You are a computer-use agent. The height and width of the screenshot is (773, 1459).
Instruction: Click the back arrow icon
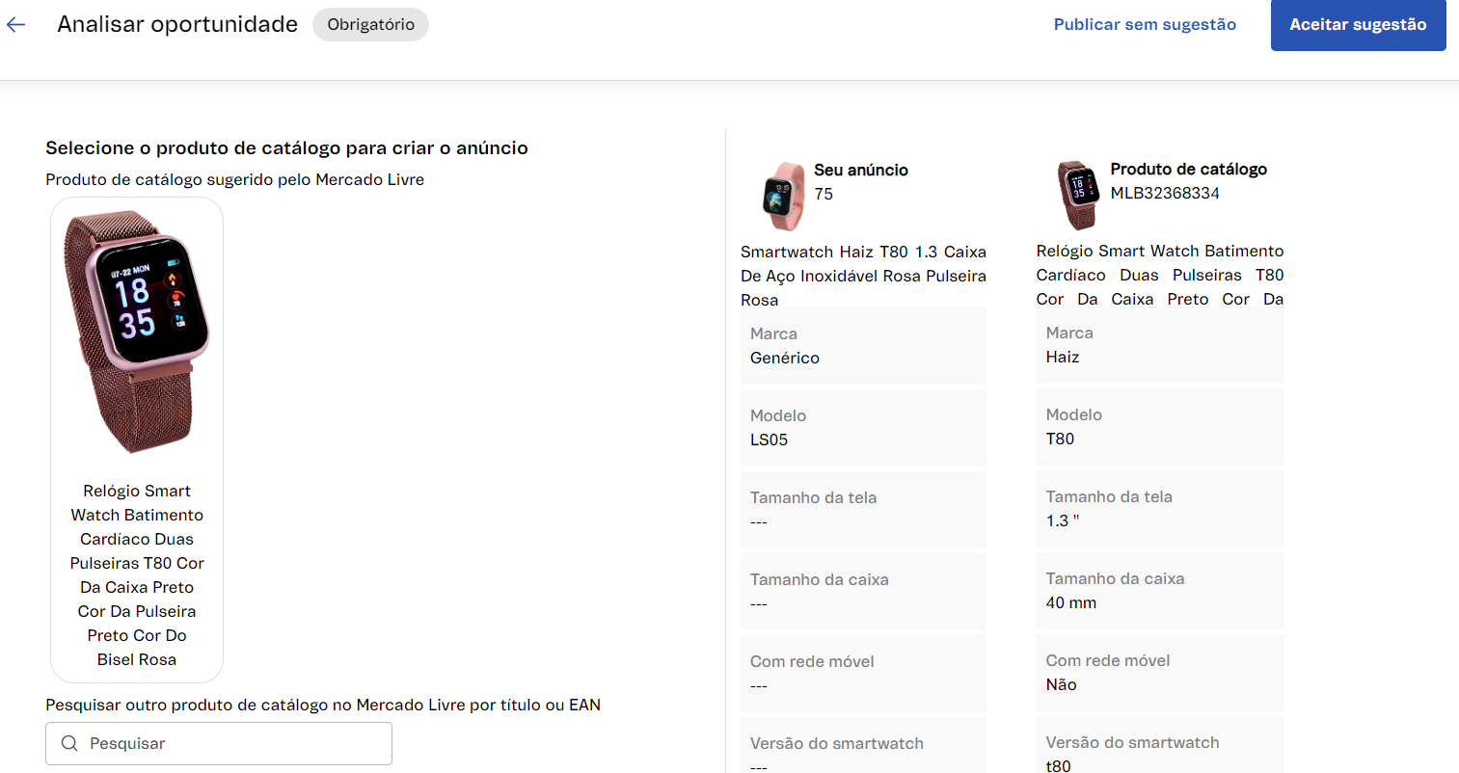pos(16,25)
